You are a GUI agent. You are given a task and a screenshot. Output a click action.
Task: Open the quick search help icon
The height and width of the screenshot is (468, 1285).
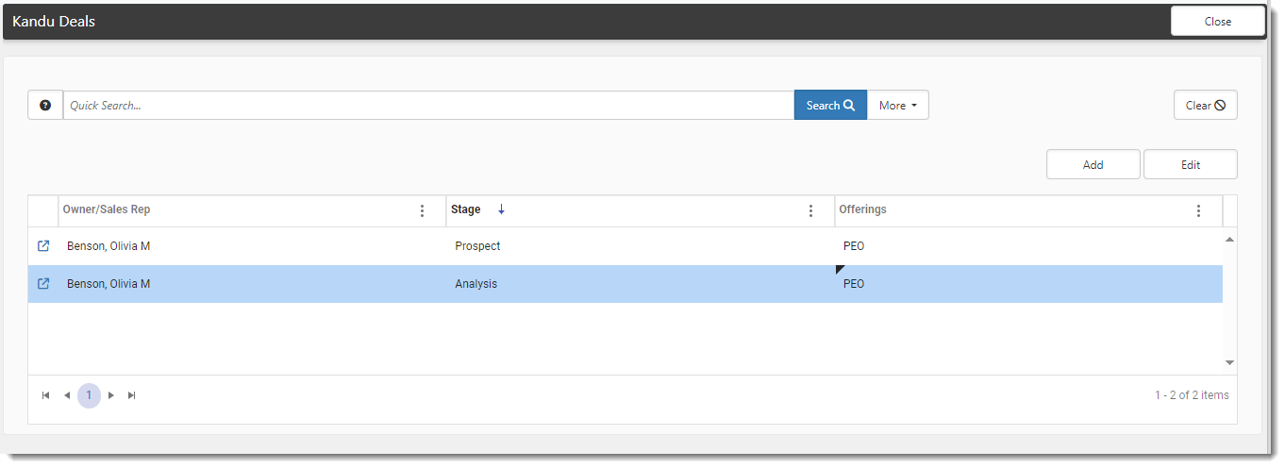(x=45, y=106)
